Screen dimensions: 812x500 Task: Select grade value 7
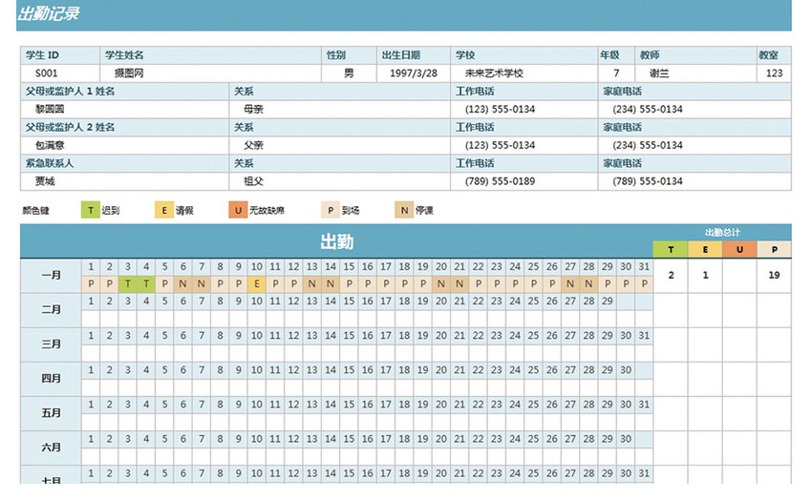616,73
